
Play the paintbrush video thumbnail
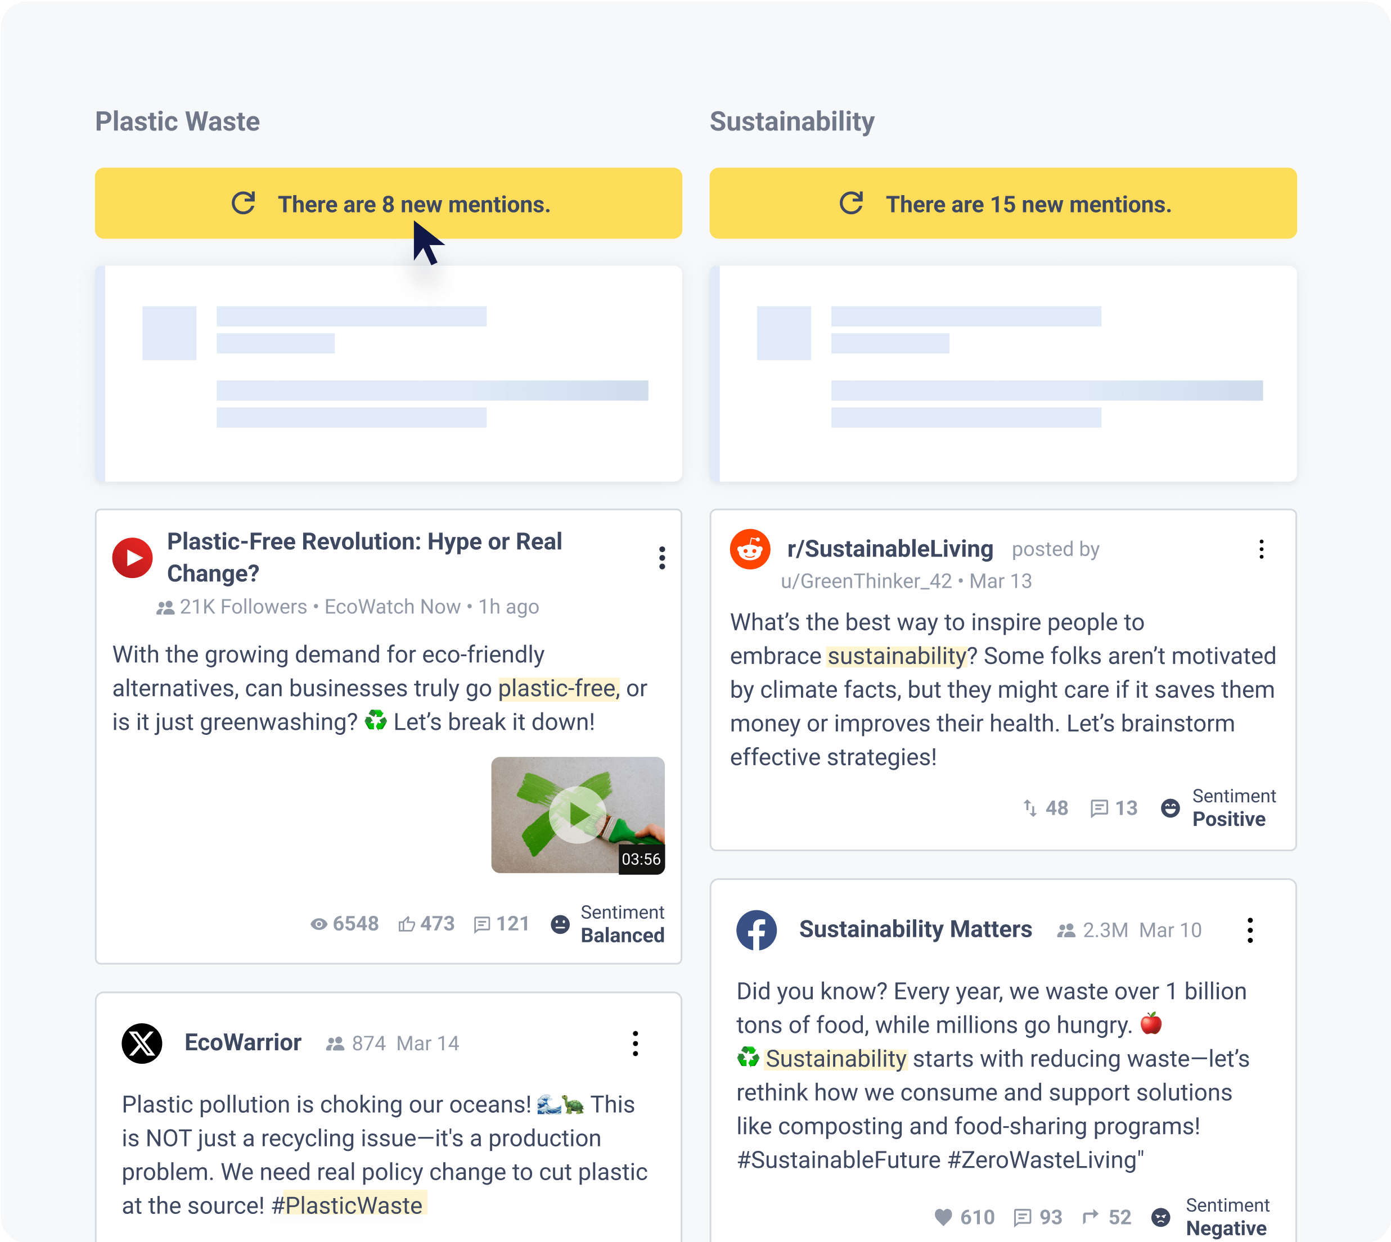(578, 814)
